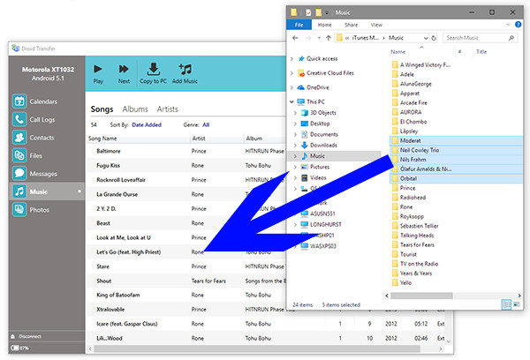Open the Share ribbon tab in Explorer
The height and width of the screenshot is (360, 530).
point(352,25)
